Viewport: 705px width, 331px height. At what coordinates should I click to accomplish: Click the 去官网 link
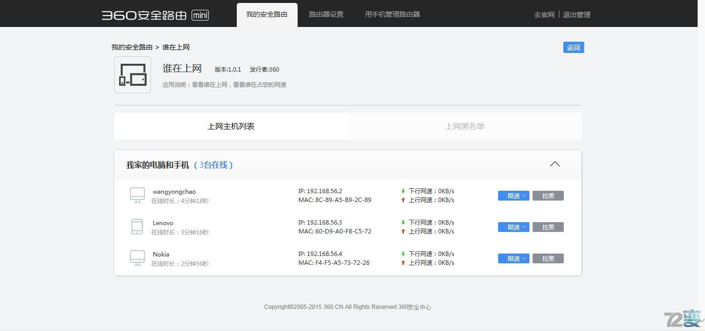pyautogui.click(x=543, y=15)
